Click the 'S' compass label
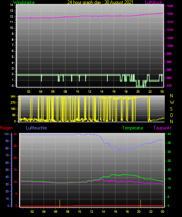This screenshot has width=182, height=217. coord(171,109)
